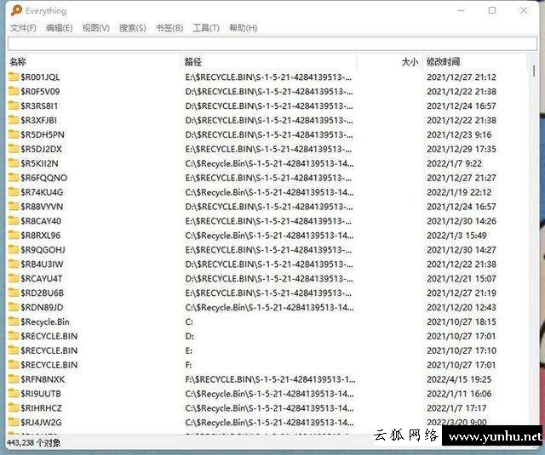The height and width of the screenshot is (455, 545).
Task: Select the $R001JQL file name
Action: point(40,77)
